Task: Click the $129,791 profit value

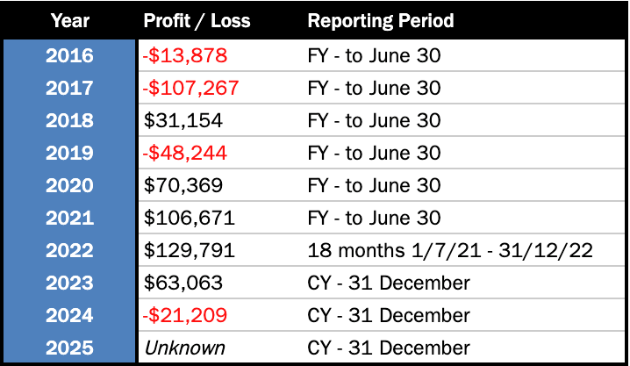Action: [x=188, y=251]
